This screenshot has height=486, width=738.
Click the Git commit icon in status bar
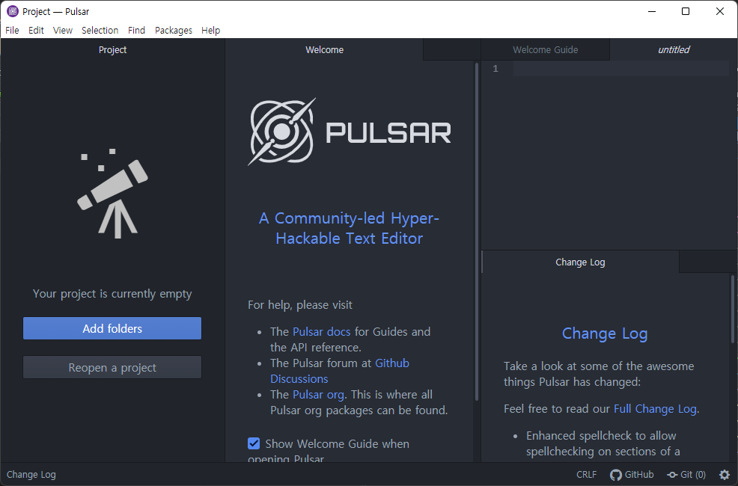coord(673,475)
